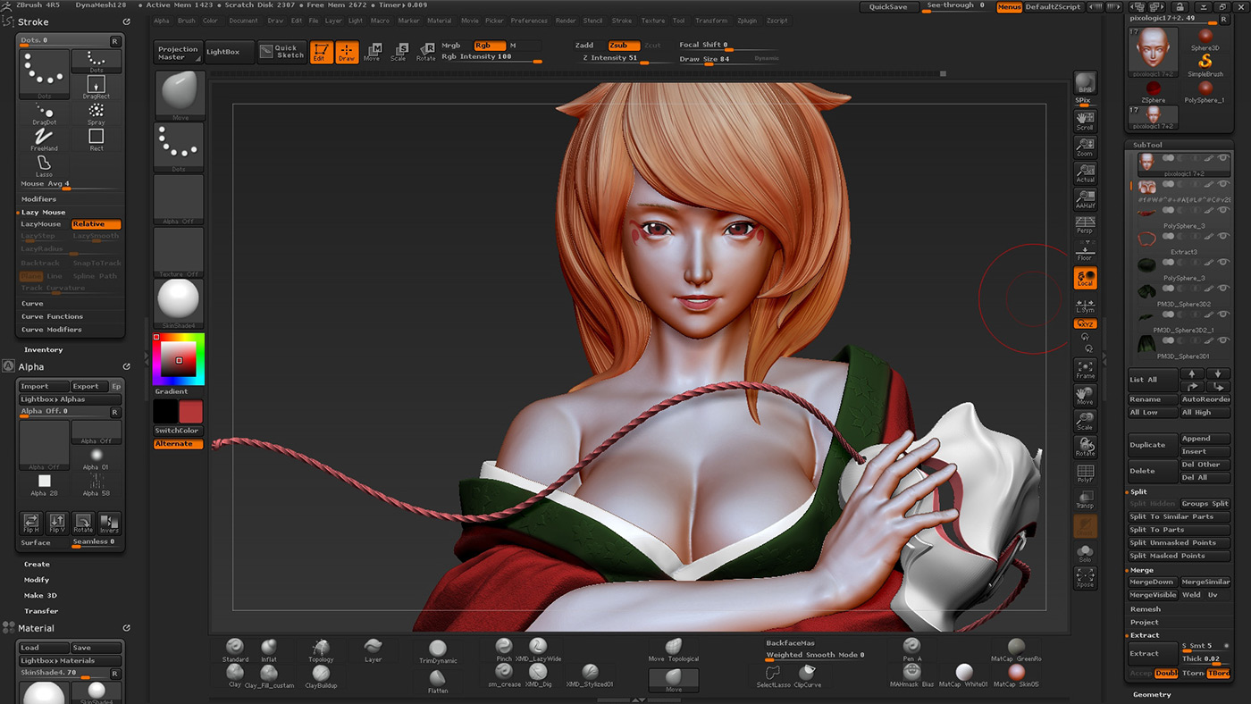Click the Frame view icon
The width and height of the screenshot is (1251, 704).
1085,370
